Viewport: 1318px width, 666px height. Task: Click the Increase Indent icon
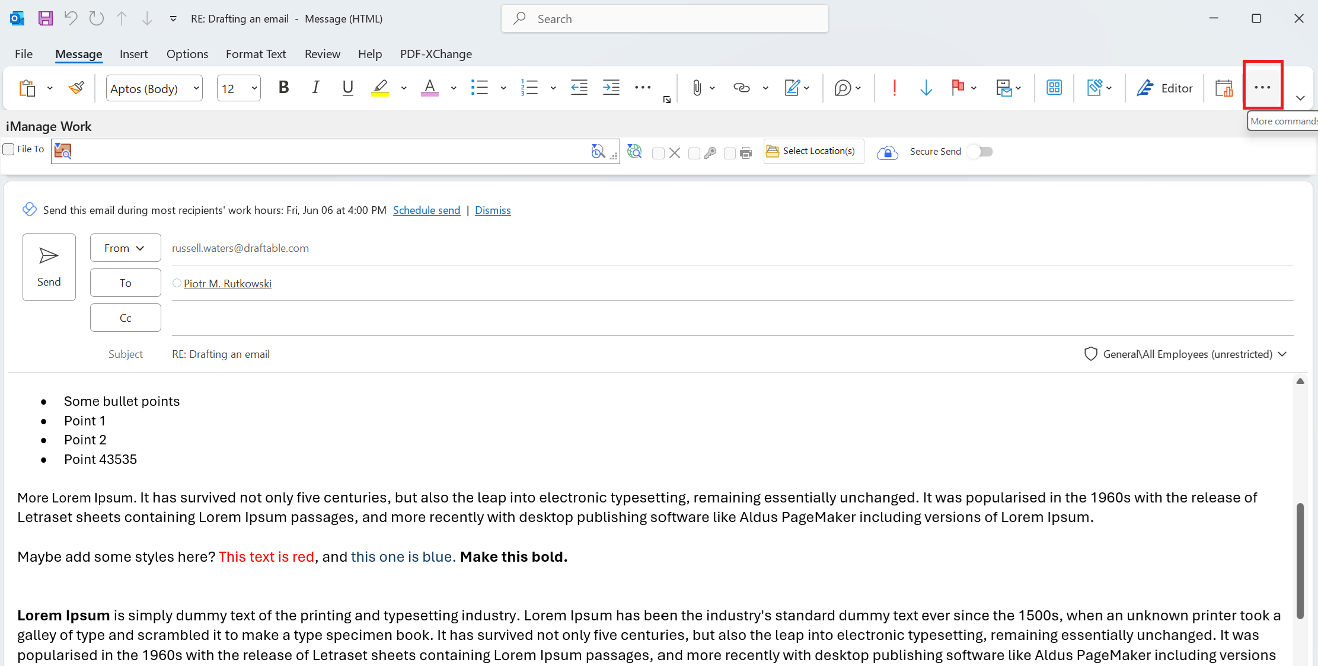(611, 88)
